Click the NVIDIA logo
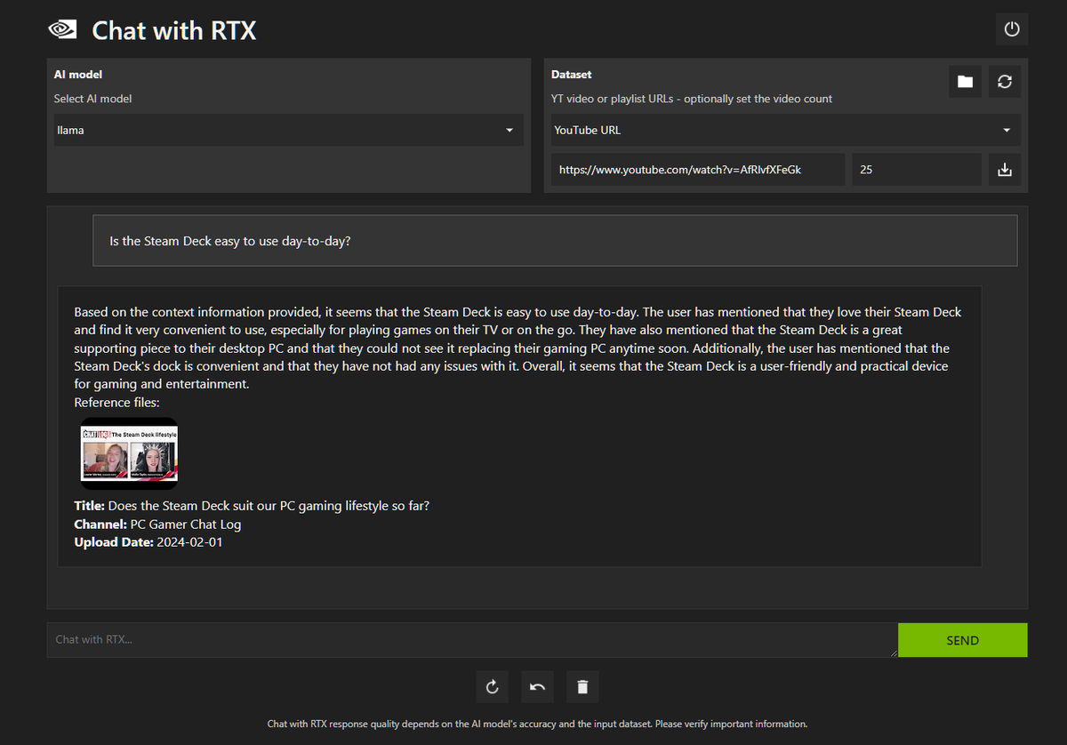The width and height of the screenshot is (1067, 745). [x=62, y=28]
